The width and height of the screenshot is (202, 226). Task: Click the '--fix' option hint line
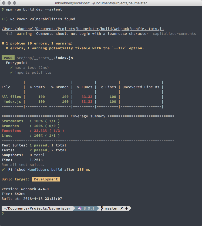pyautogui.click(x=75, y=48)
